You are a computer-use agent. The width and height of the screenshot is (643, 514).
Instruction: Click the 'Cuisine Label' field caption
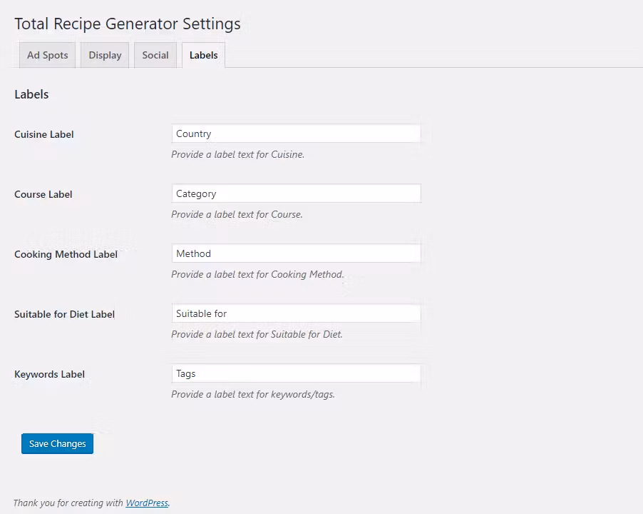tap(44, 134)
